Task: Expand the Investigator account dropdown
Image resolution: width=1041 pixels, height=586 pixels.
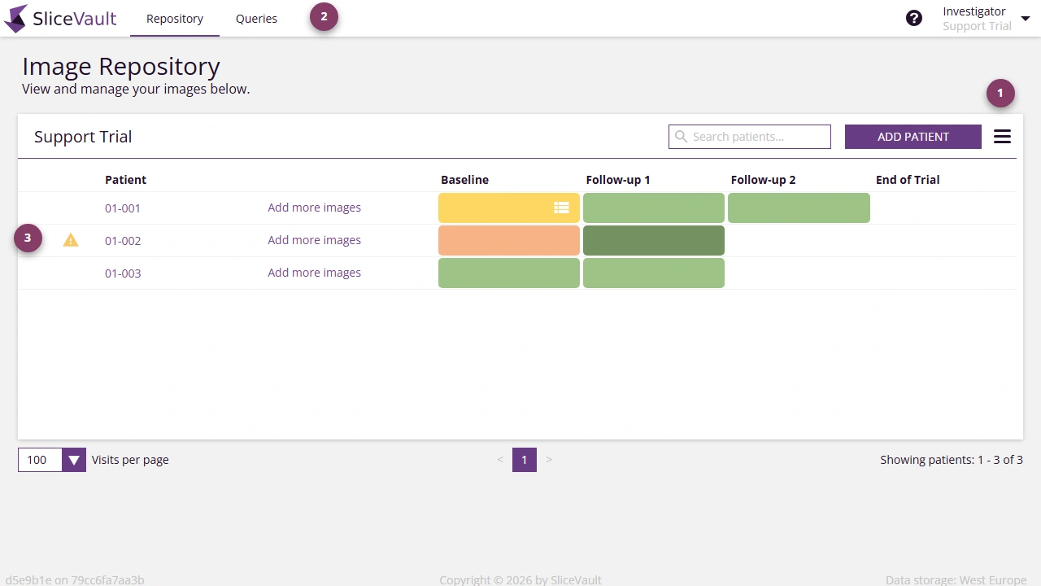Action: pos(1026,17)
